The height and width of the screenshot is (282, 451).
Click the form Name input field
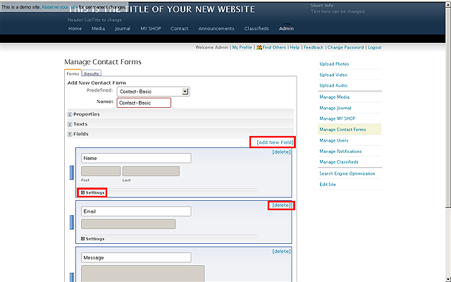(x=144, y=103)
